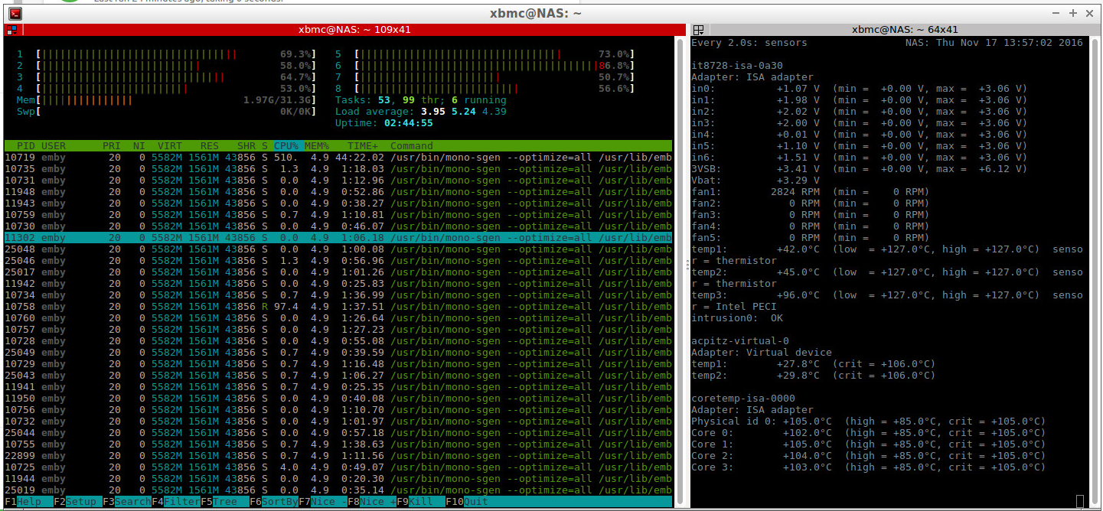1103x511 pixels.
Task: Open the Terminator window menu icon
Action: [15, 13]
